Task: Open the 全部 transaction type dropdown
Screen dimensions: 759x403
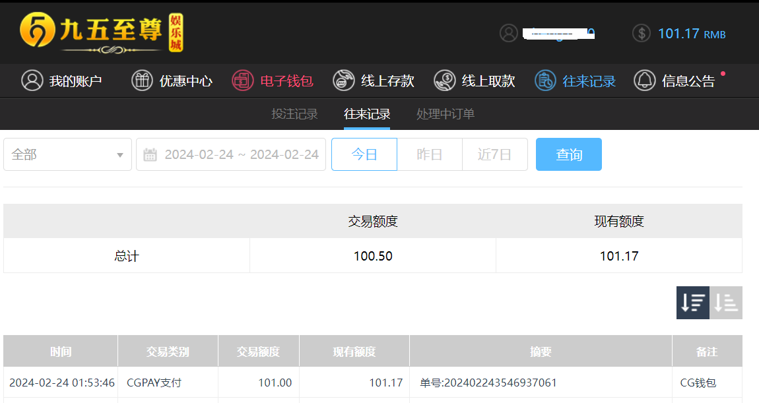Action: coord(68,154)
